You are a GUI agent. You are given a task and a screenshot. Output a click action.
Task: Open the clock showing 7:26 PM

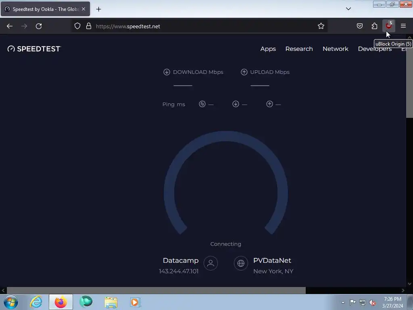[392, 302]
